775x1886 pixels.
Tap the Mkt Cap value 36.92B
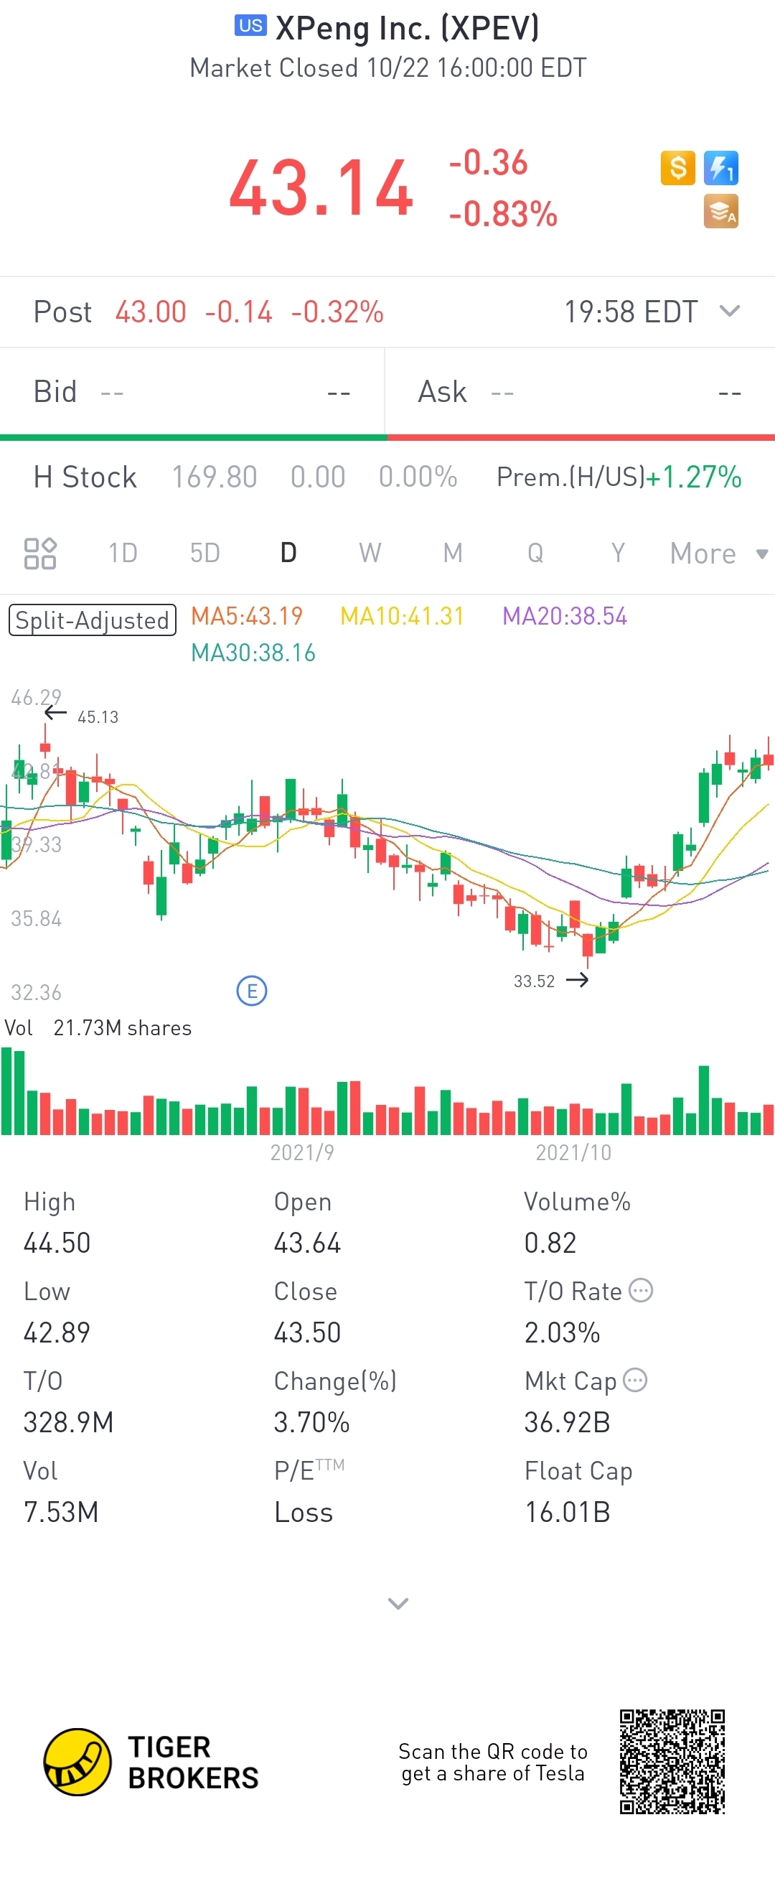coord(567,1422)
